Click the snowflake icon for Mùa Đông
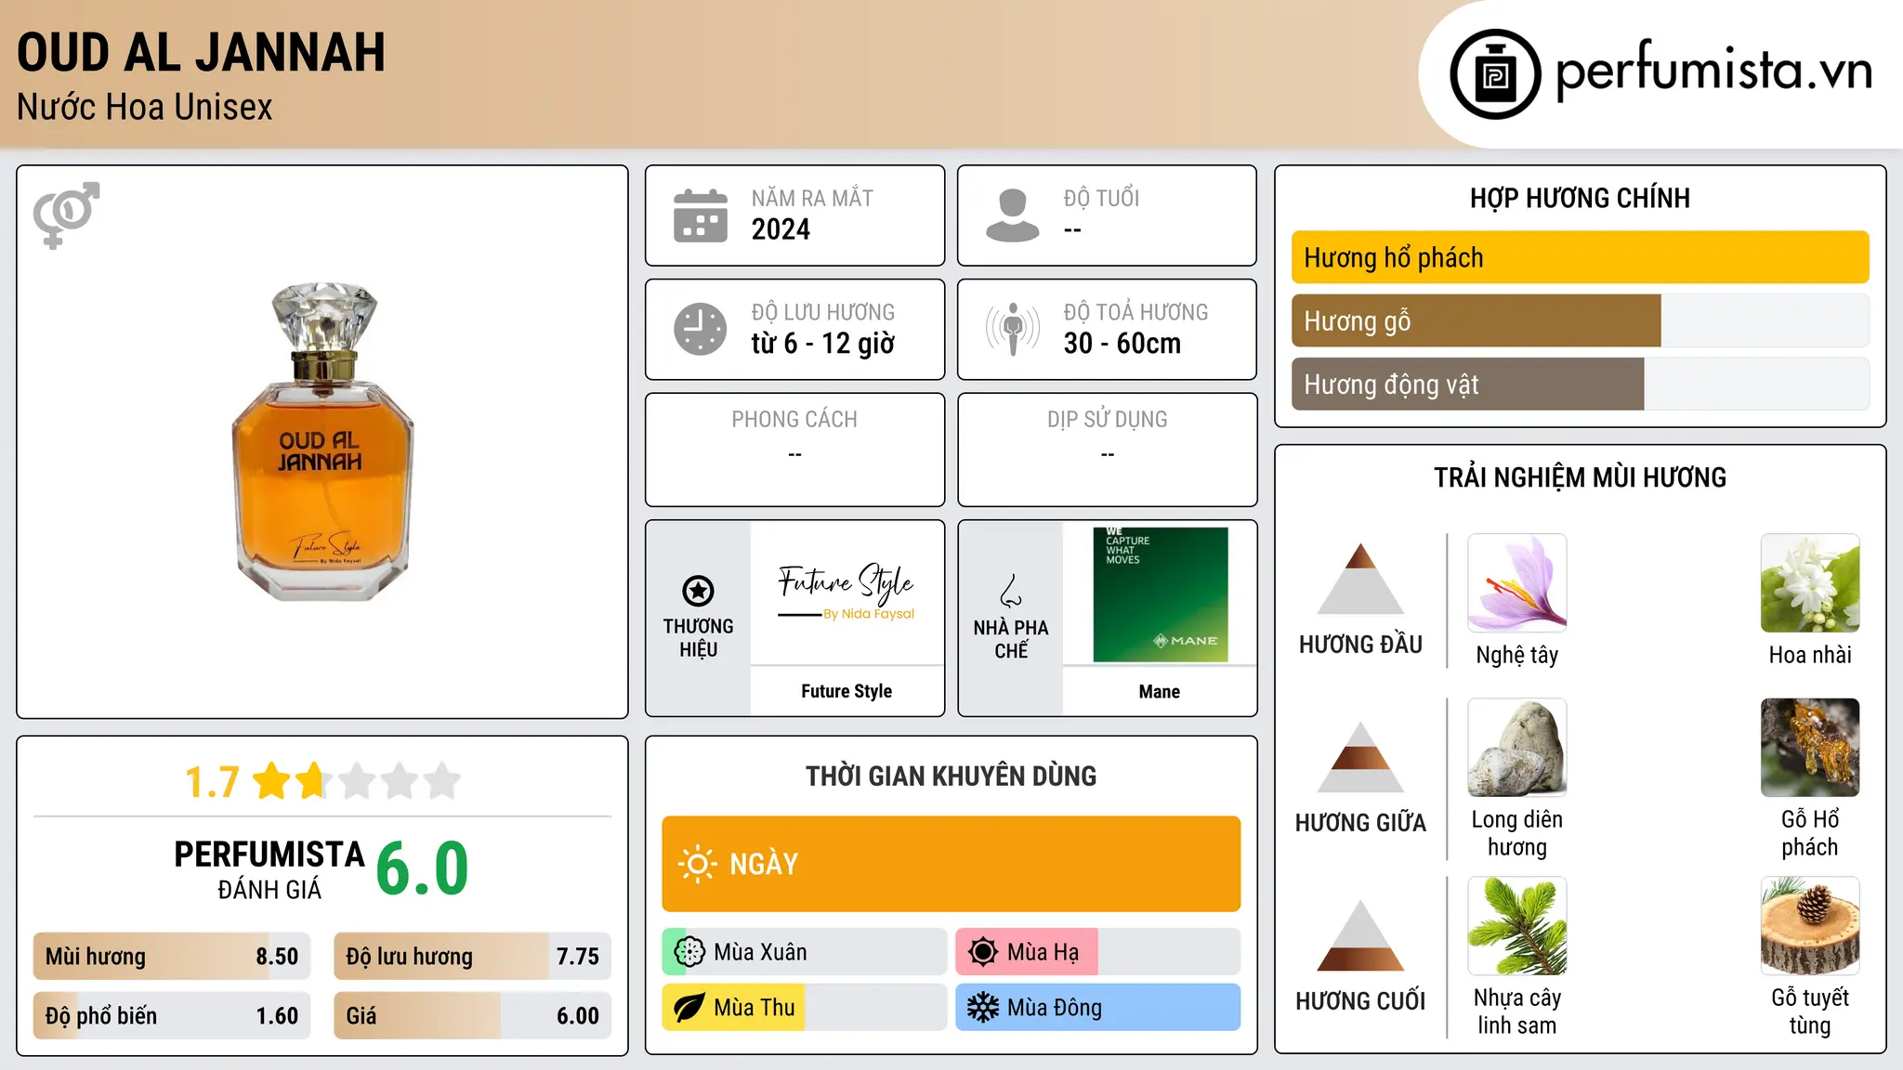The image size is (1903, 1070). point(983,1008)
